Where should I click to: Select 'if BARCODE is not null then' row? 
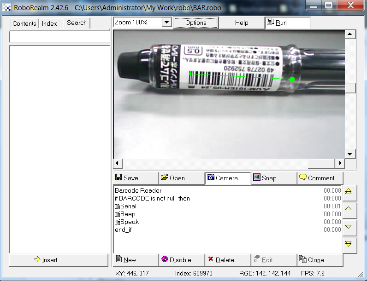(227, 198)
